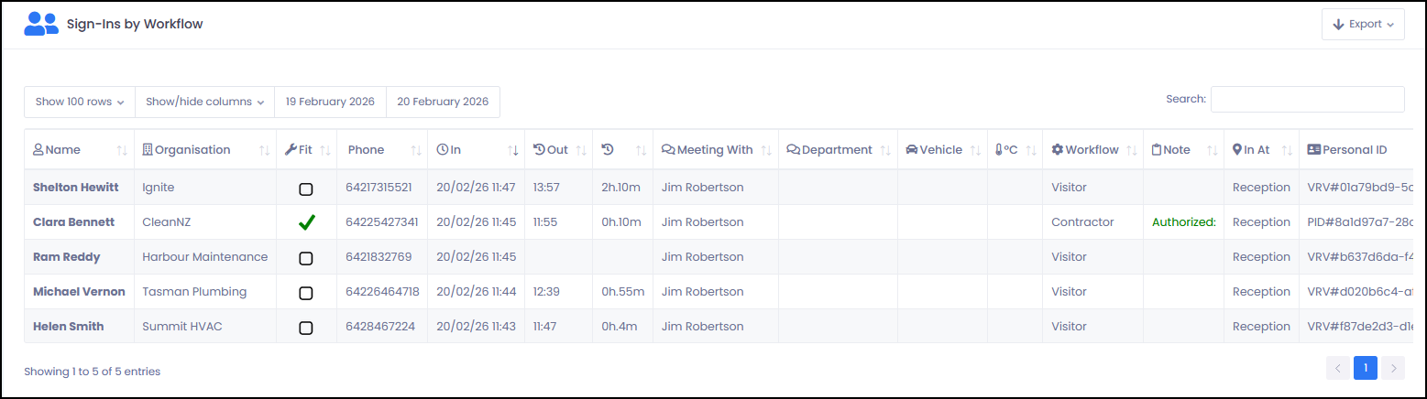Click into the Search input field
The width and height of the screenshot is (1427, 399).
click(1307, 100)
